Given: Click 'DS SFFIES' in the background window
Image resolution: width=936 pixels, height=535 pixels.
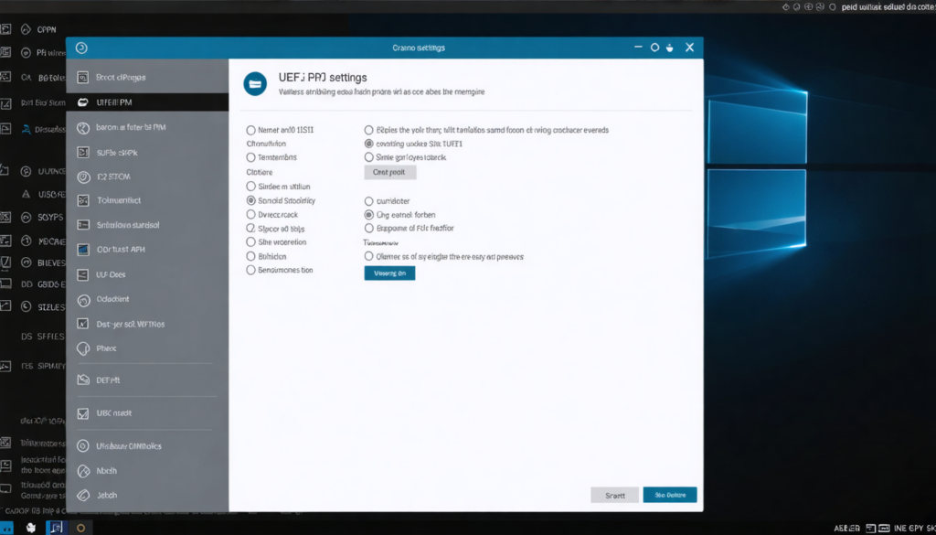Looking at the screenshot, I should [x=42, y=337].
